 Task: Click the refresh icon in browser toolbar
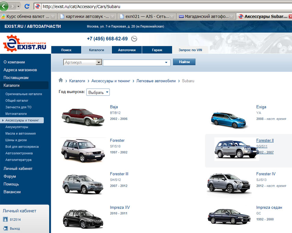click(x=27, y=6)
